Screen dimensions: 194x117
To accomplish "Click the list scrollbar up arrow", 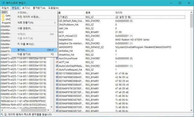I will 192,12.
